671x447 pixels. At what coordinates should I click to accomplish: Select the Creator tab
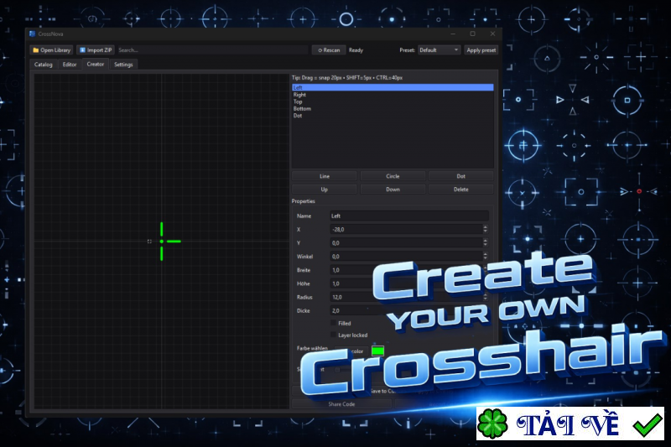click(x=96, y=65)
